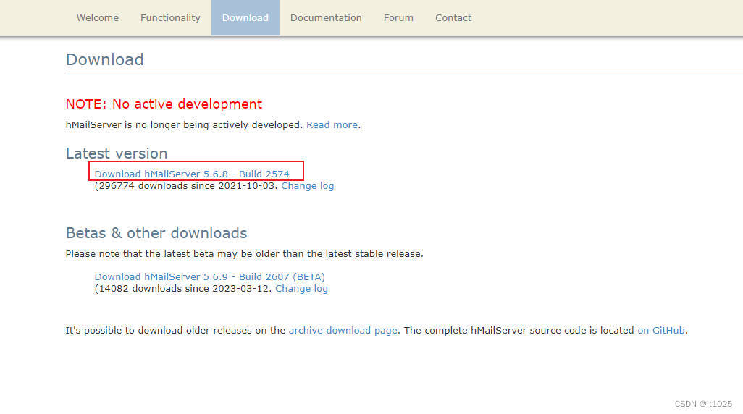Open the archive download page link
This screenshot has width=743, height=414.
point(343,331)
